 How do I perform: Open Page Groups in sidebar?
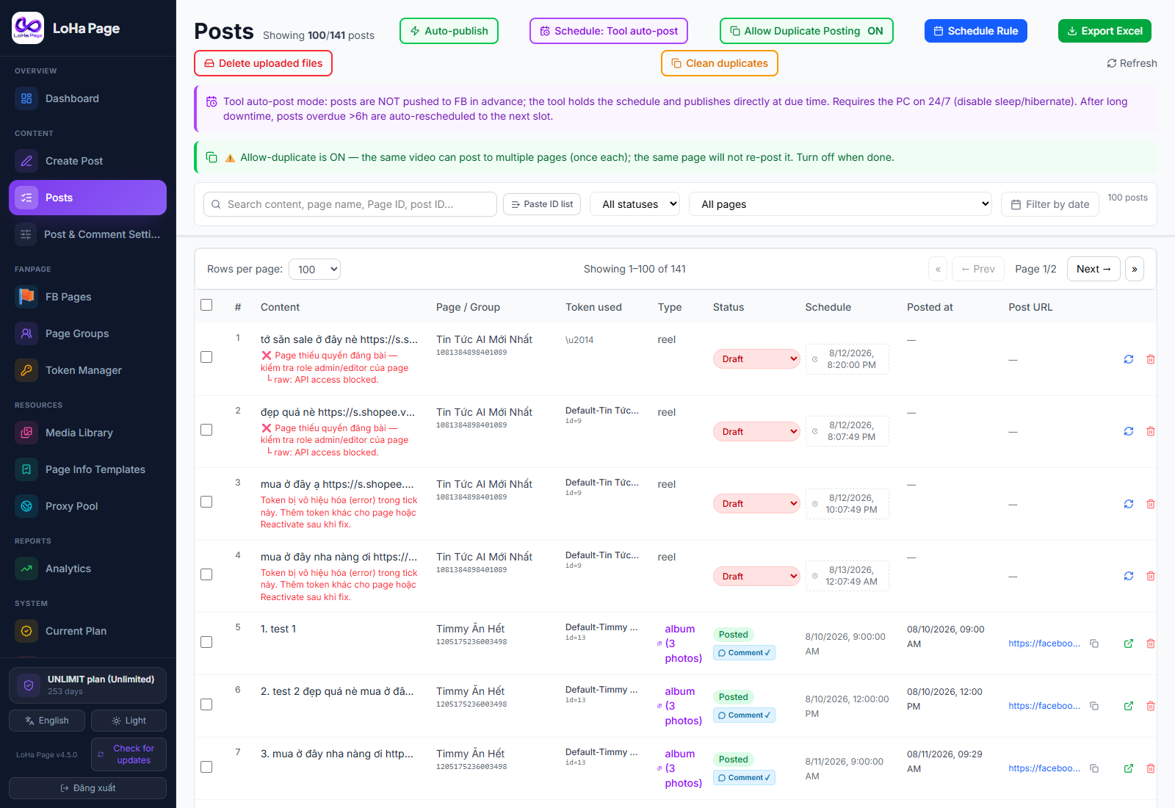click(87, 333)
